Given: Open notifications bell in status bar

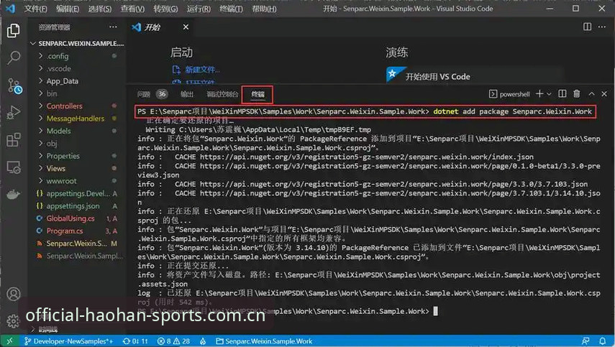Looking at the screenshot, I should tap(602, 341).
